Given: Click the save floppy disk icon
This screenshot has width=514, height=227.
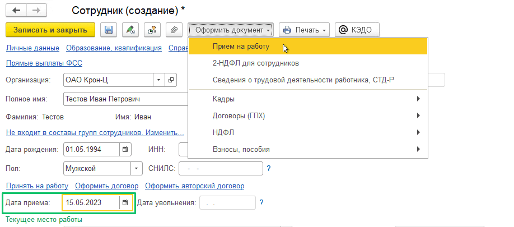Looking at the screenshot, I should (x=108, y=30).
